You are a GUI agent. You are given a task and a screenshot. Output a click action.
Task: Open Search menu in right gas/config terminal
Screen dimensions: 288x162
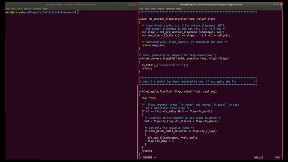click(161, 9)
